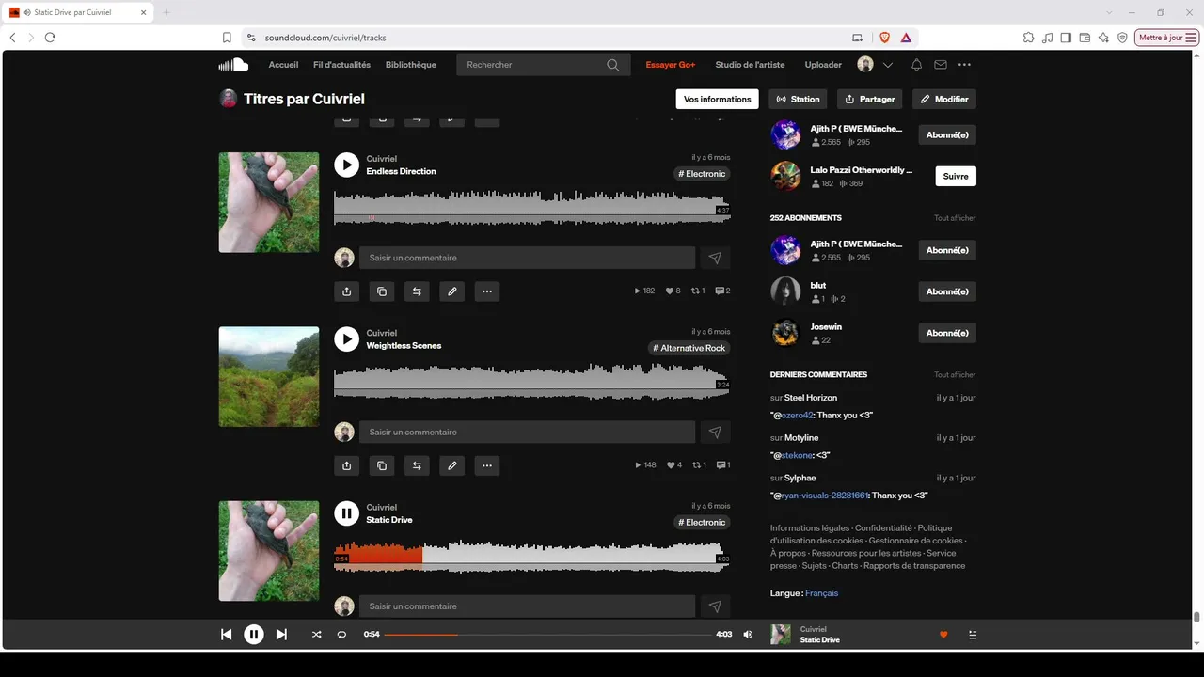Seek within the Endless Direction waveform

coord(531,207)
